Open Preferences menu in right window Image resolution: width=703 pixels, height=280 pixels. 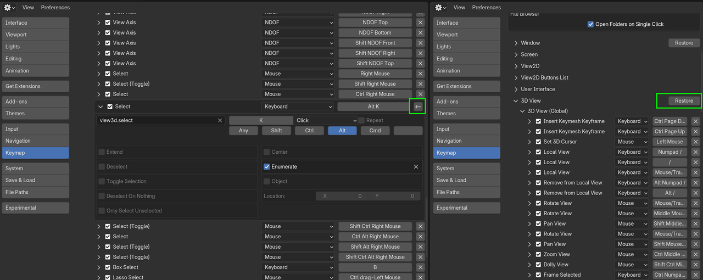click(x=487, y=7)
